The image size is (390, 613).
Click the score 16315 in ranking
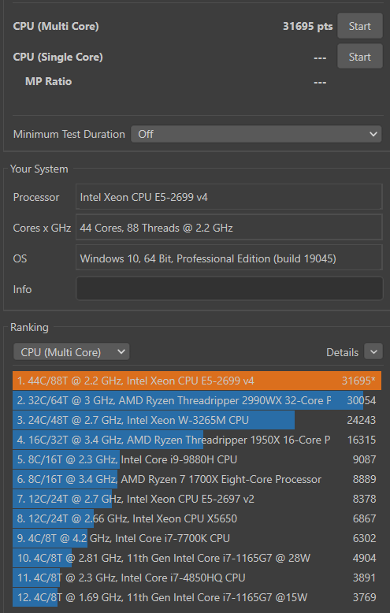[x=362, y=440]
